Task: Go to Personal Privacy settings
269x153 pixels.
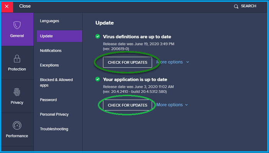Action: tap(54, 115)
